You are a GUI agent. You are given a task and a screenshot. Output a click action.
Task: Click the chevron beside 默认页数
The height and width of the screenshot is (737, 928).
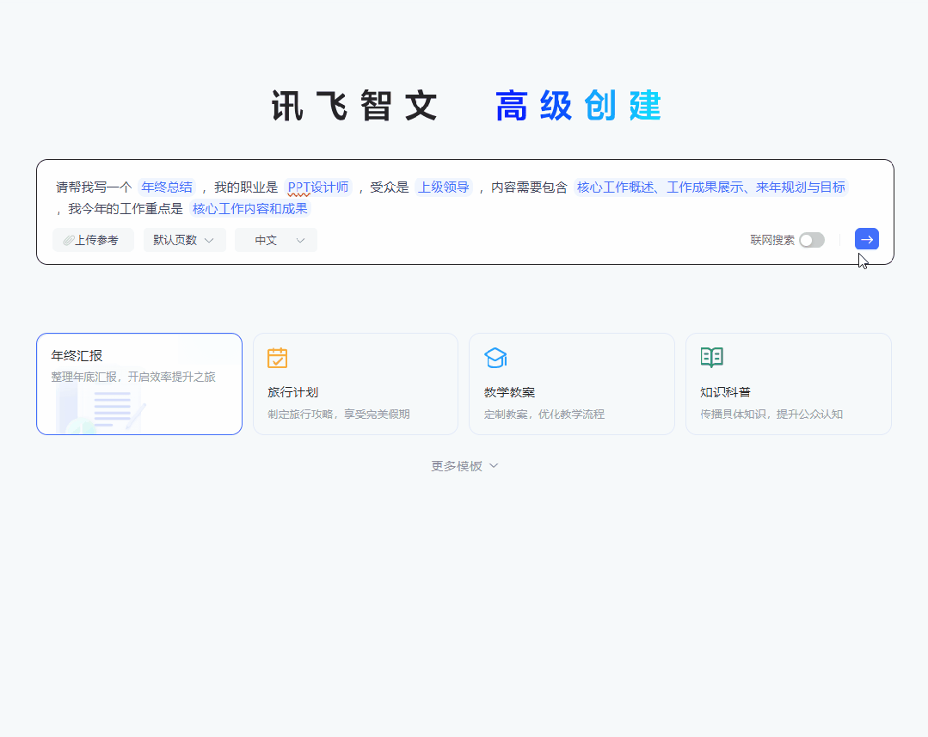coord(208,240)
